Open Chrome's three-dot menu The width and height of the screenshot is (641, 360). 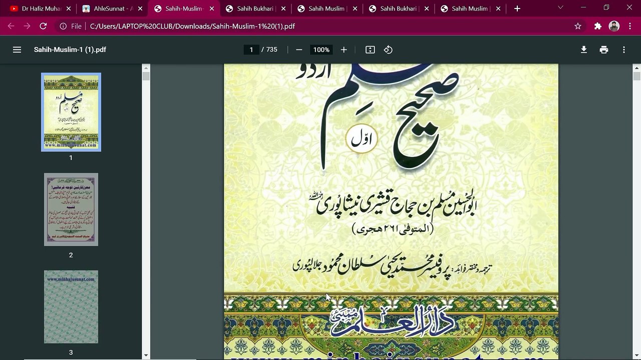click(630, 26)
